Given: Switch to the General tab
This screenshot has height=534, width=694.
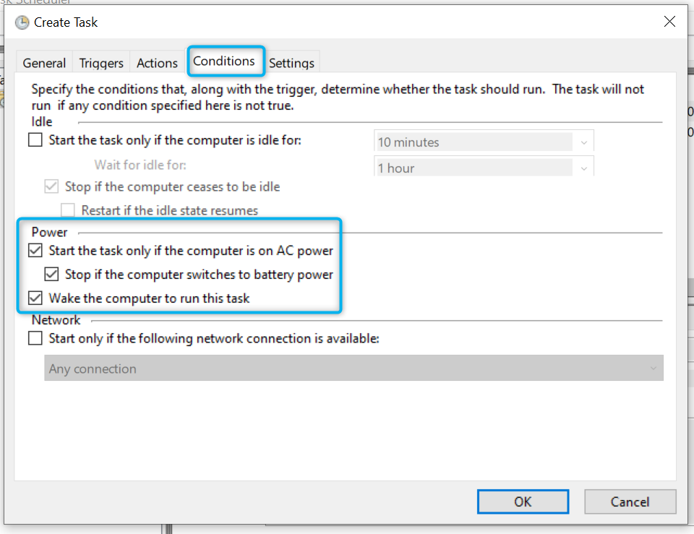Looking at the screenshot, I should [x=44, y=63].
